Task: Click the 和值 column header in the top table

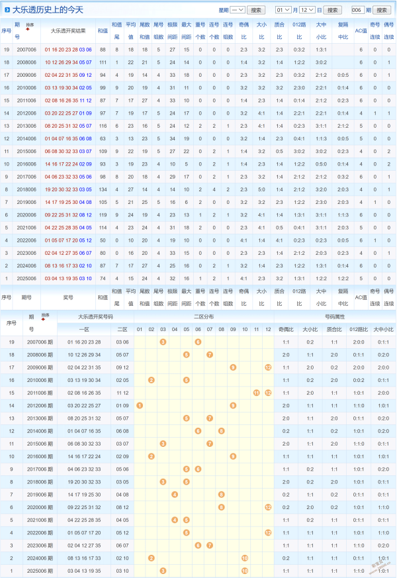Action: click(x=103, y=30)
